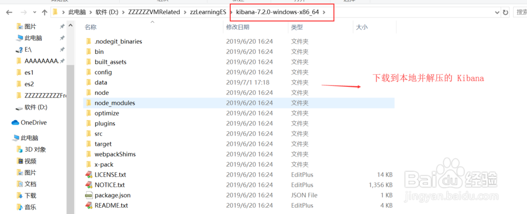The height and width of the screenshot is (214, 527).
Task: Select the built_assets folder icon
Action: pos(89,62)
